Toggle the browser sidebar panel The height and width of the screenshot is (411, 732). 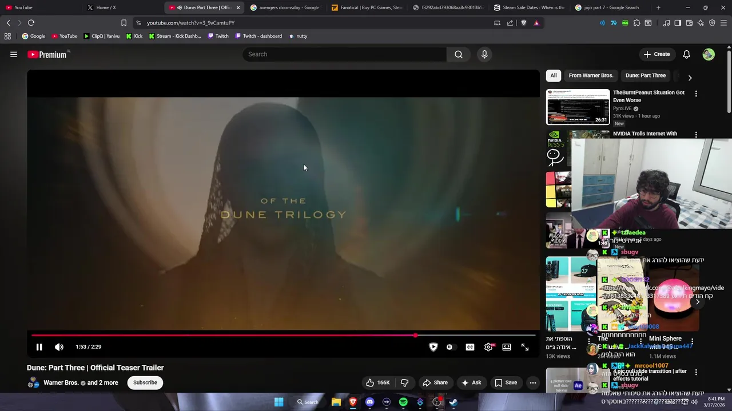[678, 23]
